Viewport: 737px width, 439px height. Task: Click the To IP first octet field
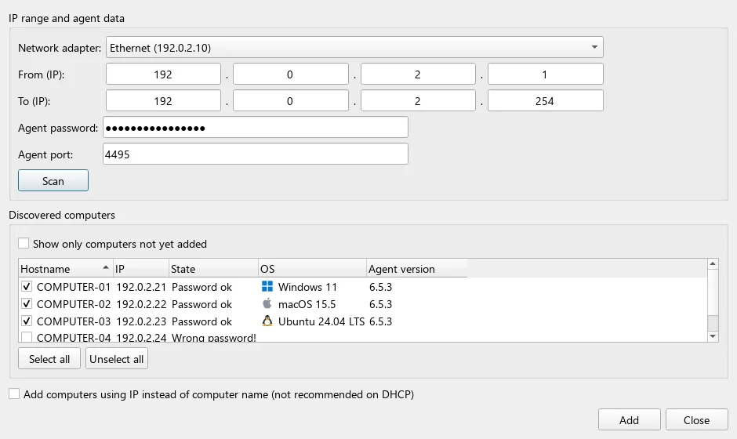click(x=163, y=101)
